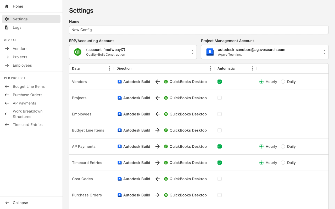Click Autodesk Build icon in Employees row

120,114
